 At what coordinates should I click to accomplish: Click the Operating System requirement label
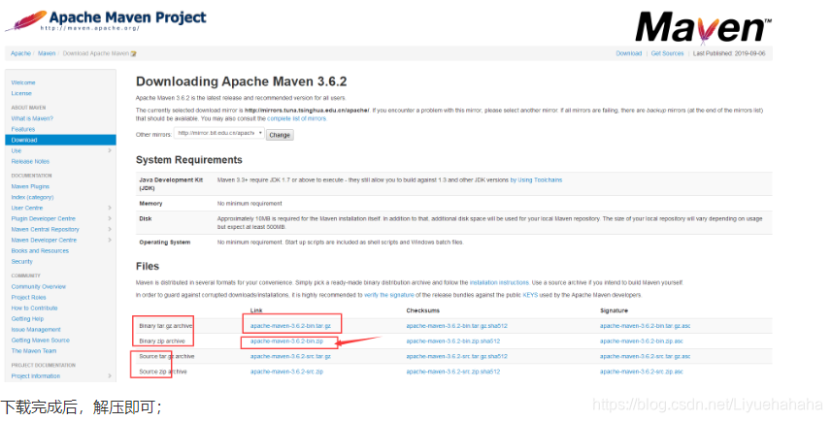click(164, 243)
